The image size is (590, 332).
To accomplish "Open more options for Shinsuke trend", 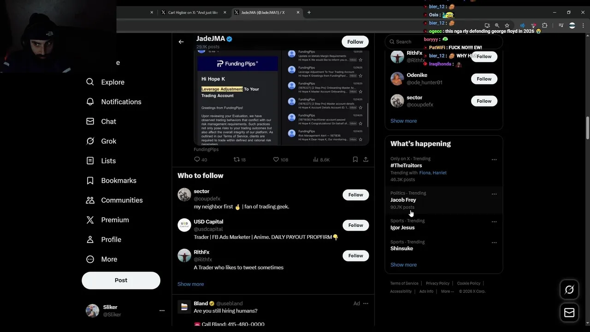I will [494, 243].
